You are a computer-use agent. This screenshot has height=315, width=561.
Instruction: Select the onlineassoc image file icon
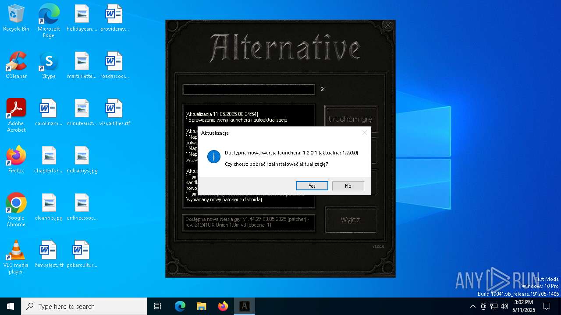click(82, 207)
